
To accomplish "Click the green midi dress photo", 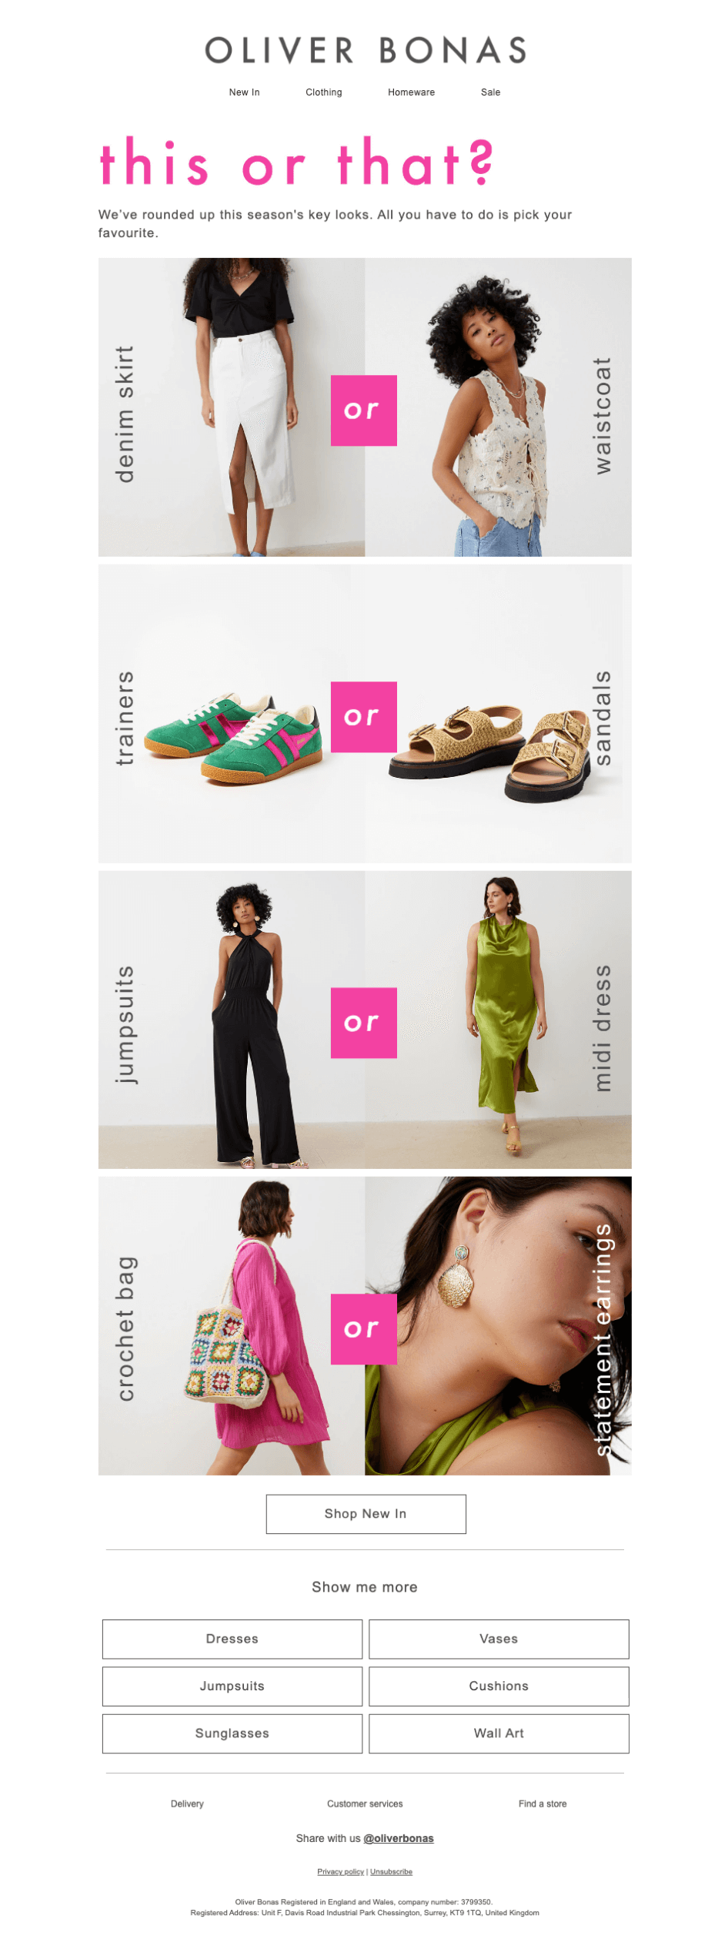I will coord(498,1019).
